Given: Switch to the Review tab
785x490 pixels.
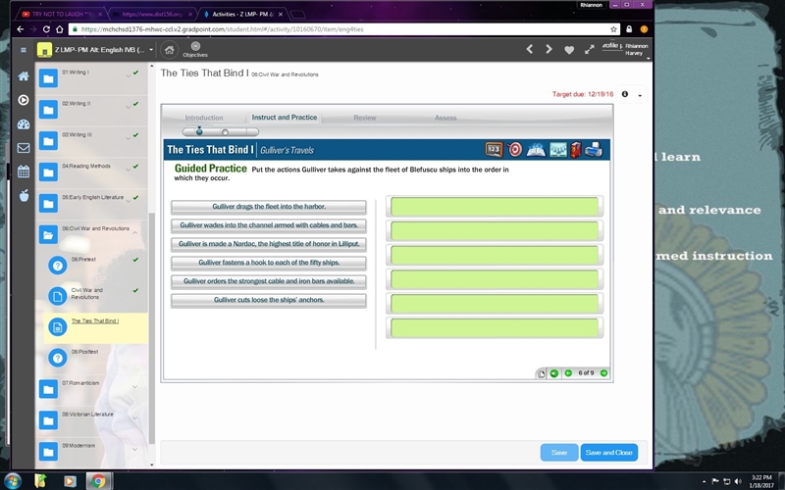Looking at the screenshot, I should tap(364, 118).
